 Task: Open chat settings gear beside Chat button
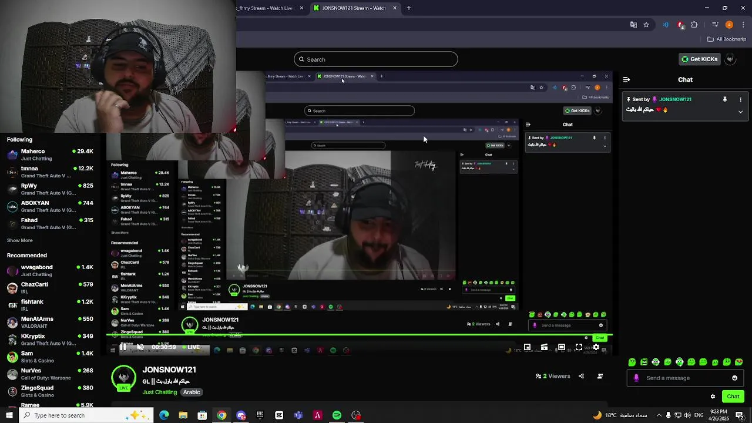pos(713,397)
